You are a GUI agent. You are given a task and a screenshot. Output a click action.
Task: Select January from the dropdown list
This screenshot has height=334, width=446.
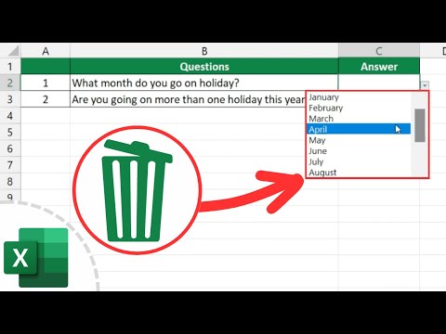click(x=360, y=97)
